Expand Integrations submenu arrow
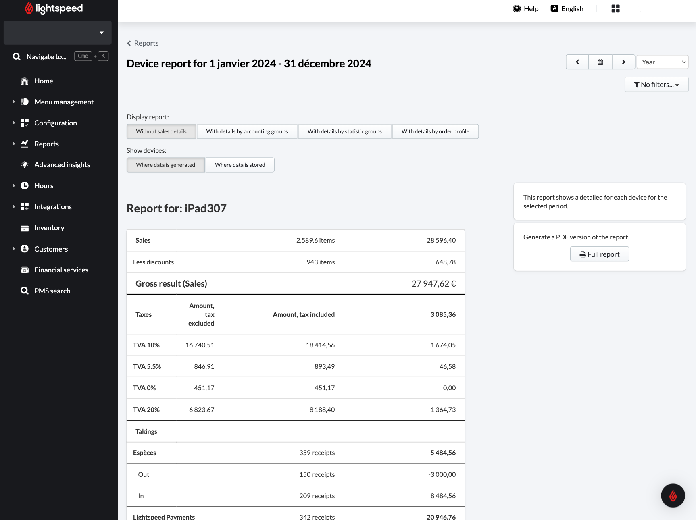 13,207
